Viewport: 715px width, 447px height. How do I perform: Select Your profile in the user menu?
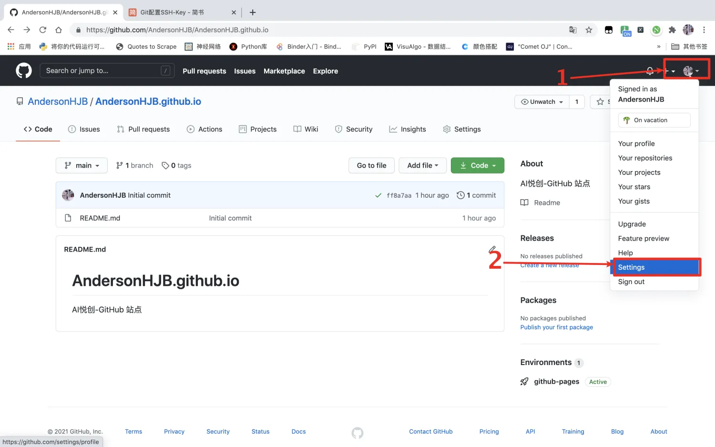click(654, 143)
